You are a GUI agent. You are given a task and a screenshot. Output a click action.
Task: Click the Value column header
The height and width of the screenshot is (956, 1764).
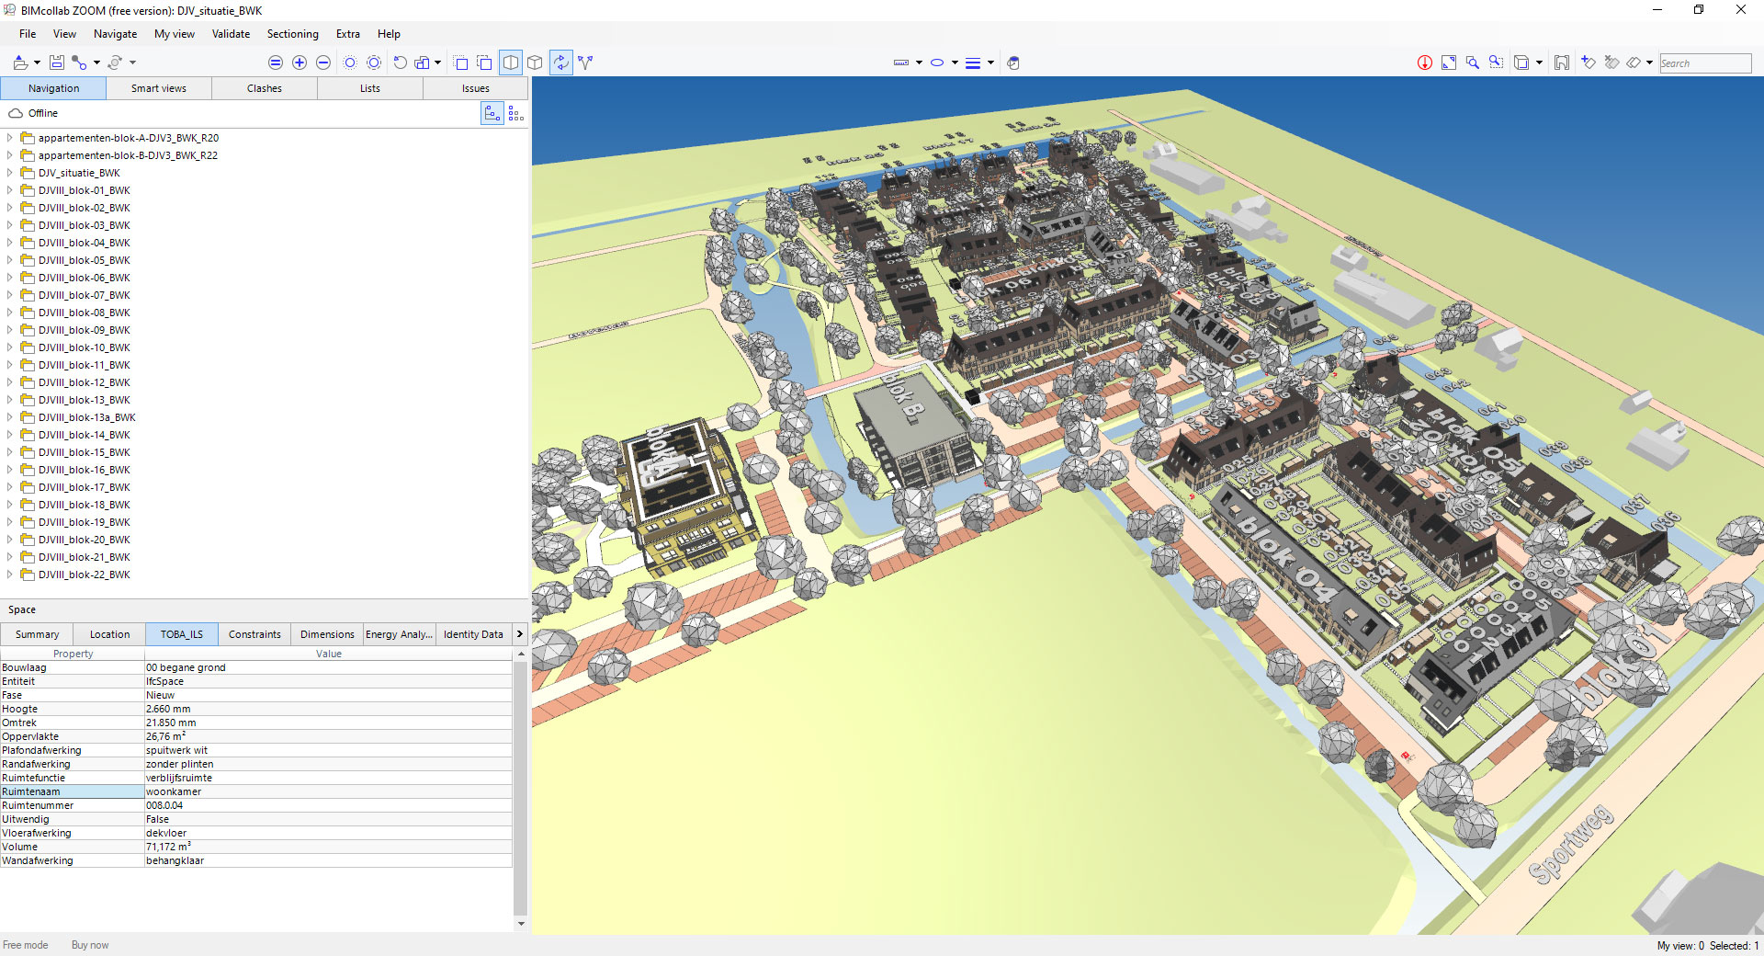pyautogui.click(x=328, y=654)
